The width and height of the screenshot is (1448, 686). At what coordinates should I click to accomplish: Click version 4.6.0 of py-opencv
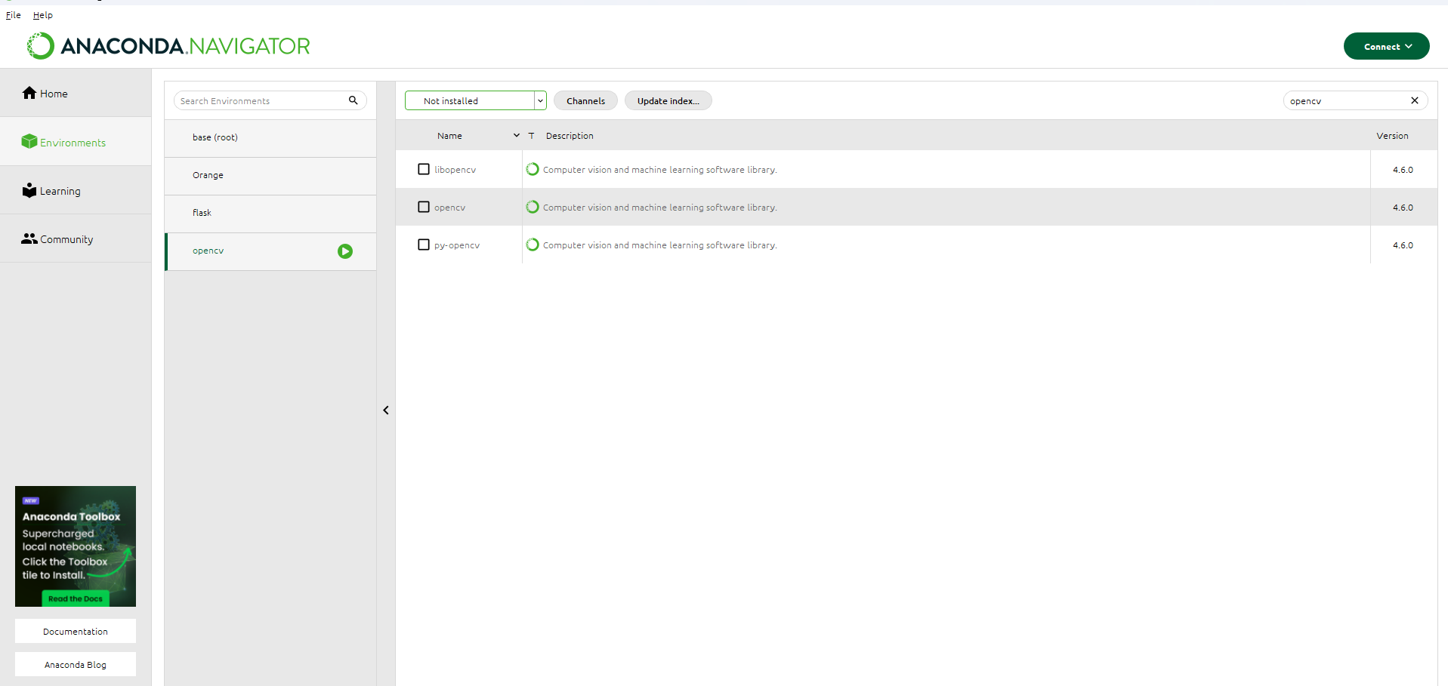coord(1403,245)
